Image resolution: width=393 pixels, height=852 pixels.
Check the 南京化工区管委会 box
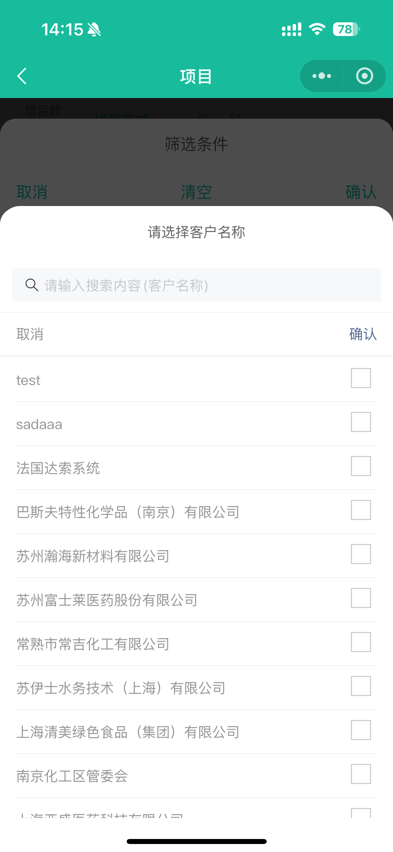[361, 774]
